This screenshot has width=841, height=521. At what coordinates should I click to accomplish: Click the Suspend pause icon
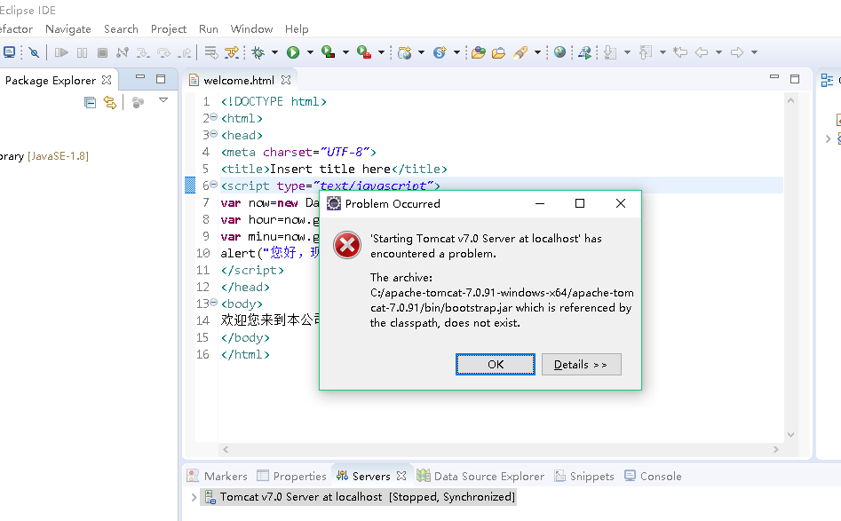point(82,52)
